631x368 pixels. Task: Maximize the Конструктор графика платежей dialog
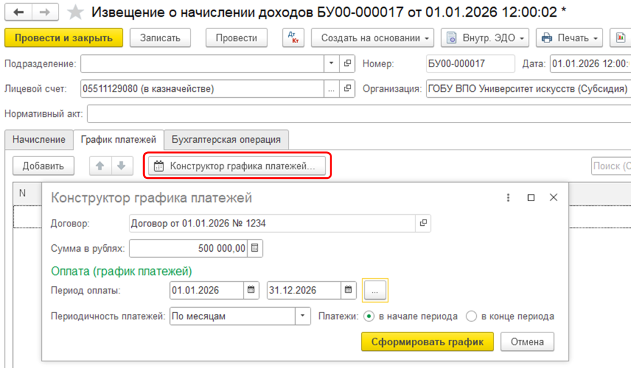tap(531, 198)
